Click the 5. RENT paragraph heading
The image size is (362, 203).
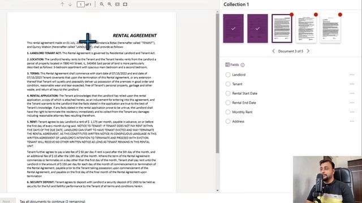32,122
